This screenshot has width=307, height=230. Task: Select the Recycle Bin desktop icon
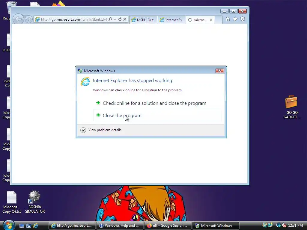coord(7,10)
